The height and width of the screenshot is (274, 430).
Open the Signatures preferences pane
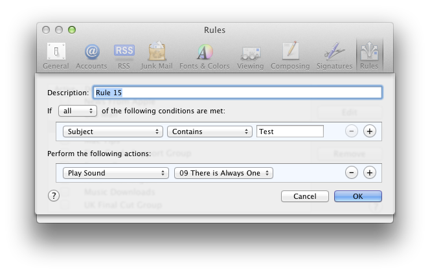point(334,56)
